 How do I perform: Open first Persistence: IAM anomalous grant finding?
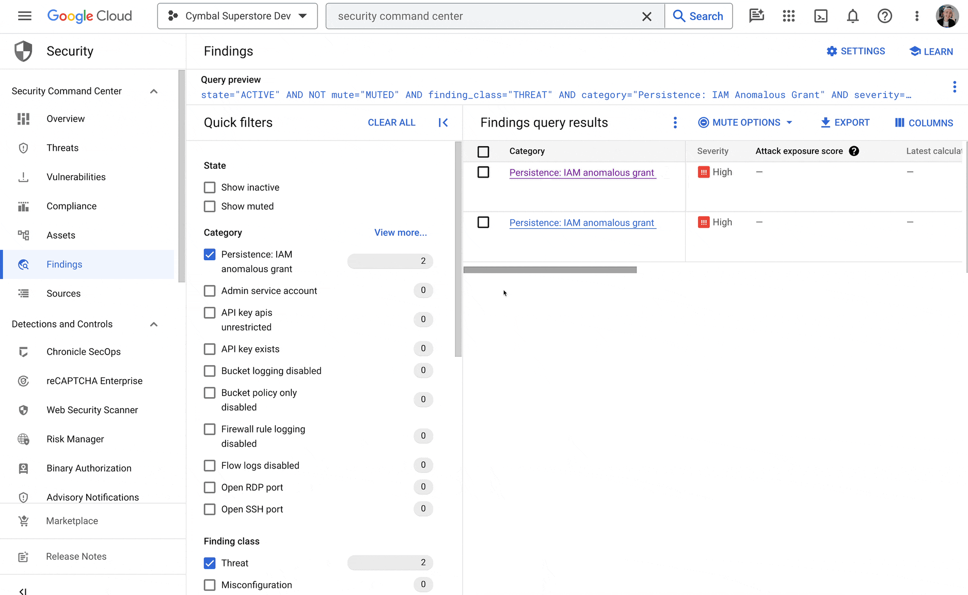[x=581, y=173]
